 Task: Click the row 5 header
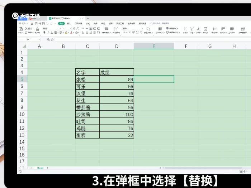[x=22, y=79]
